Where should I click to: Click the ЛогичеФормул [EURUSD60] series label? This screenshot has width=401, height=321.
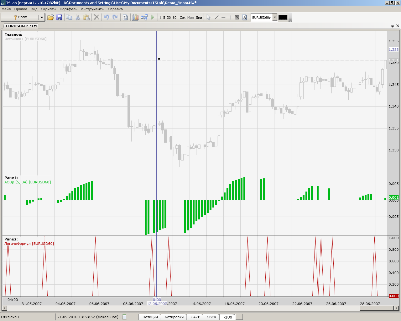click(29, 244)
